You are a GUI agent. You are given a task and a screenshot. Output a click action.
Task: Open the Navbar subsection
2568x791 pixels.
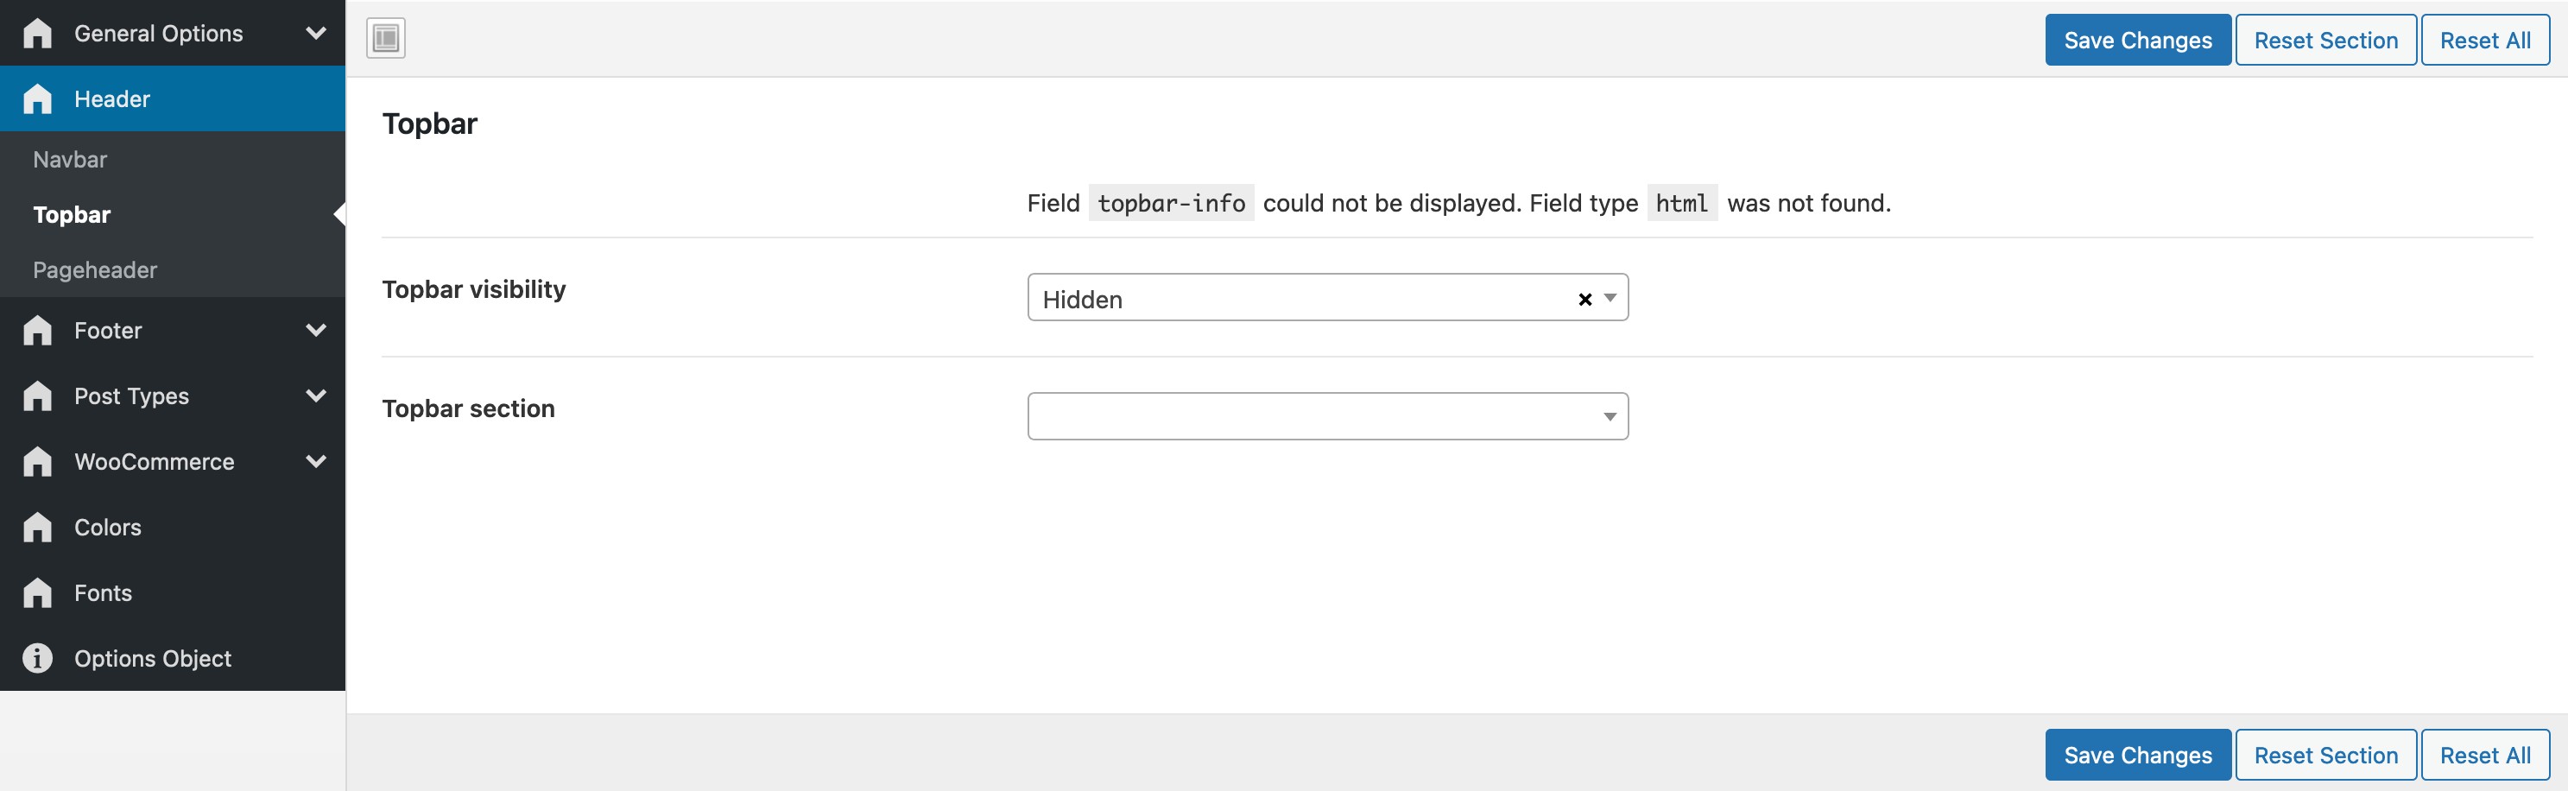tap(70, 160)
